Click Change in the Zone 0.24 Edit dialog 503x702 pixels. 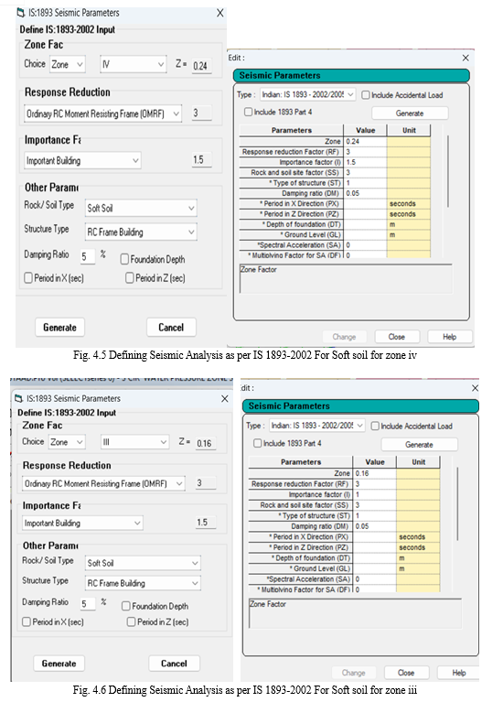(344, 337)
